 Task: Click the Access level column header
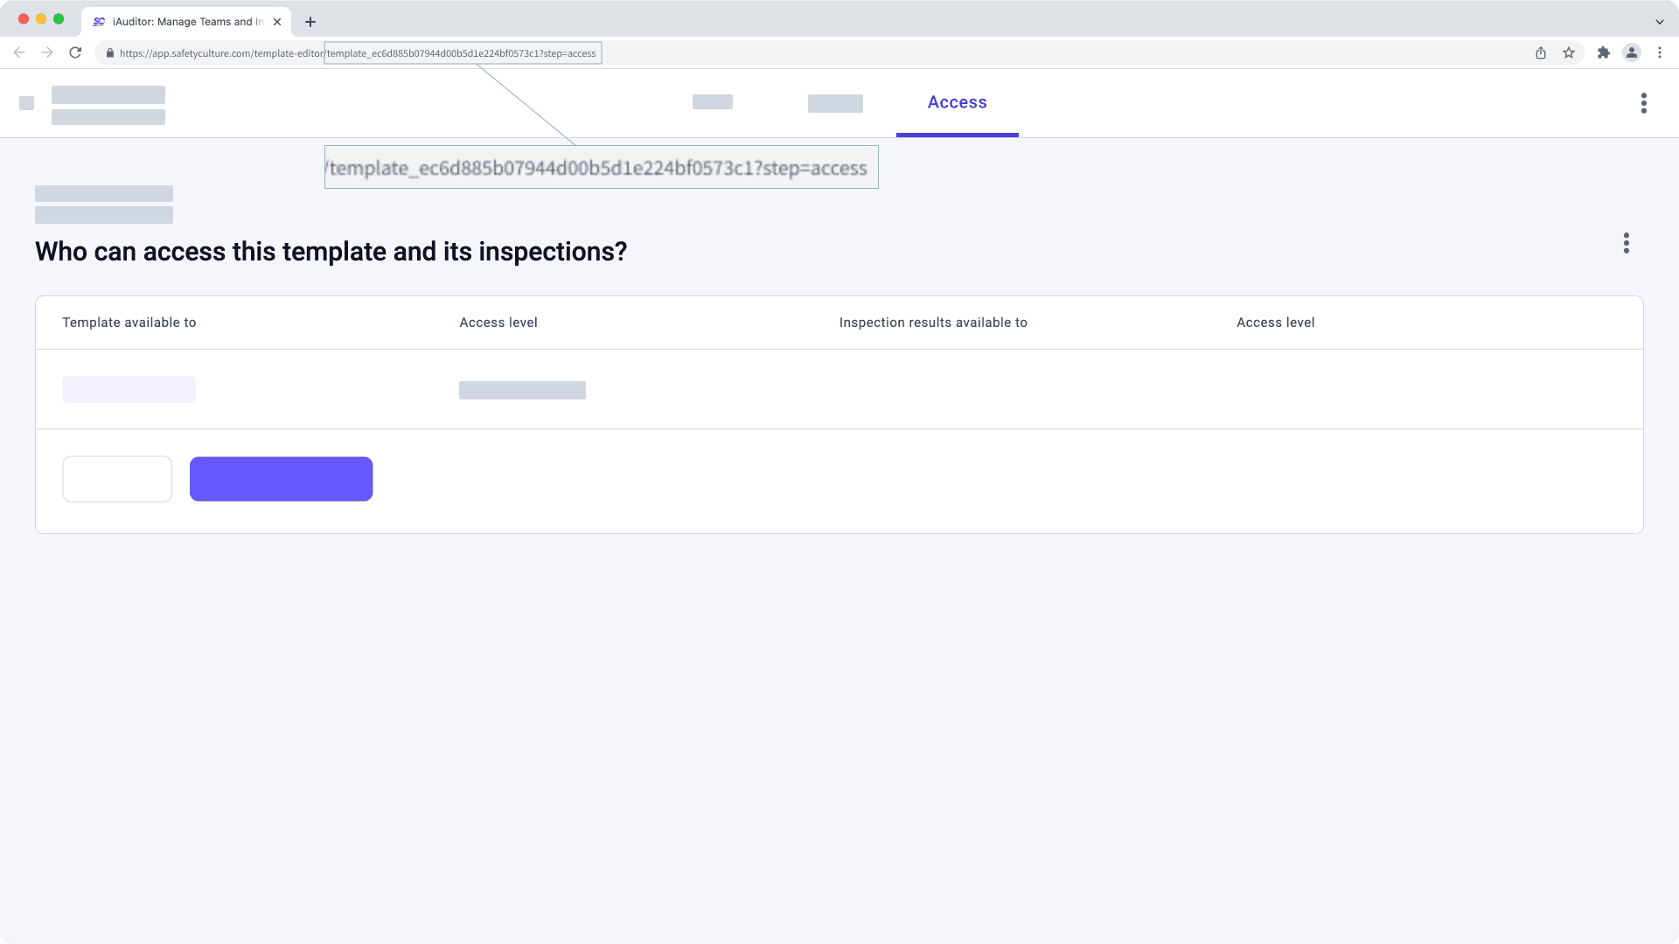[x=498, y=322]
